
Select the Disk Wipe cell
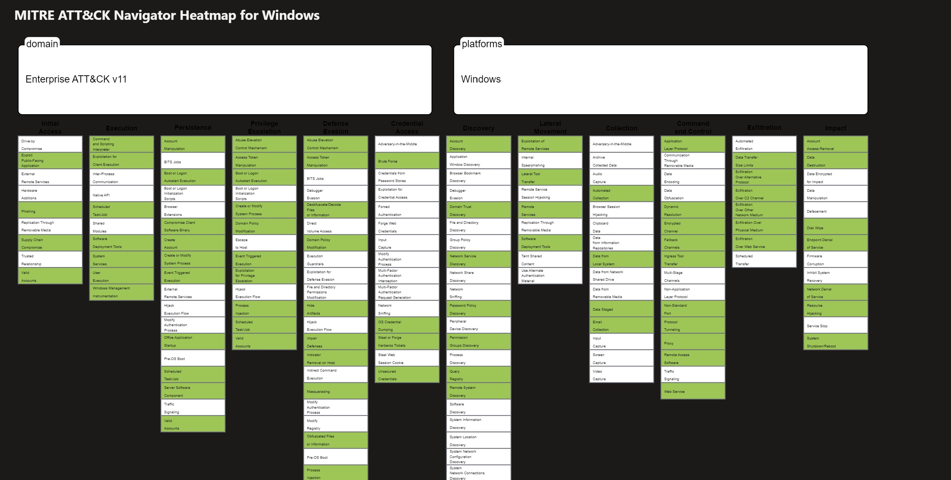point(836,227)
